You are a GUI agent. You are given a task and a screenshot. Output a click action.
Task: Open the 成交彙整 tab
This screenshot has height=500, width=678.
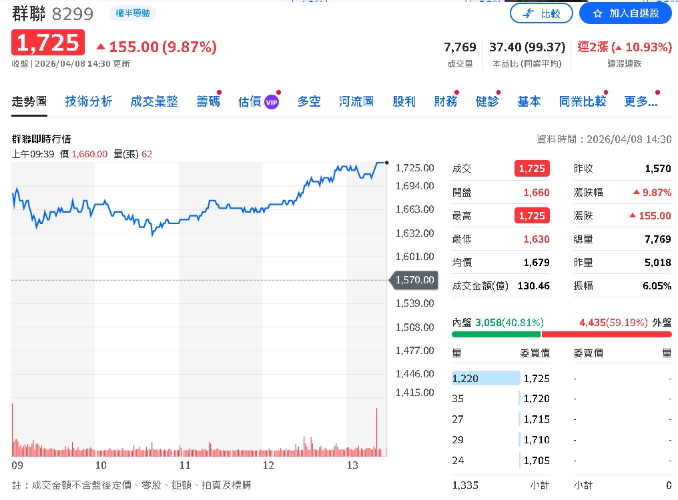(154, 101)
